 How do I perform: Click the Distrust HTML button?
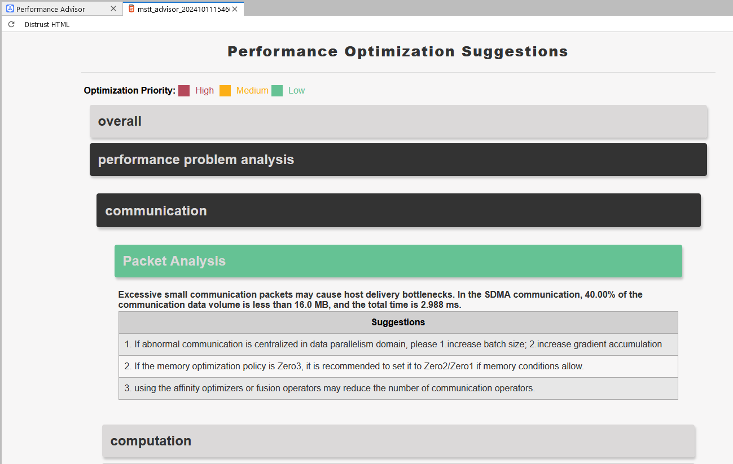click(47, 24)
